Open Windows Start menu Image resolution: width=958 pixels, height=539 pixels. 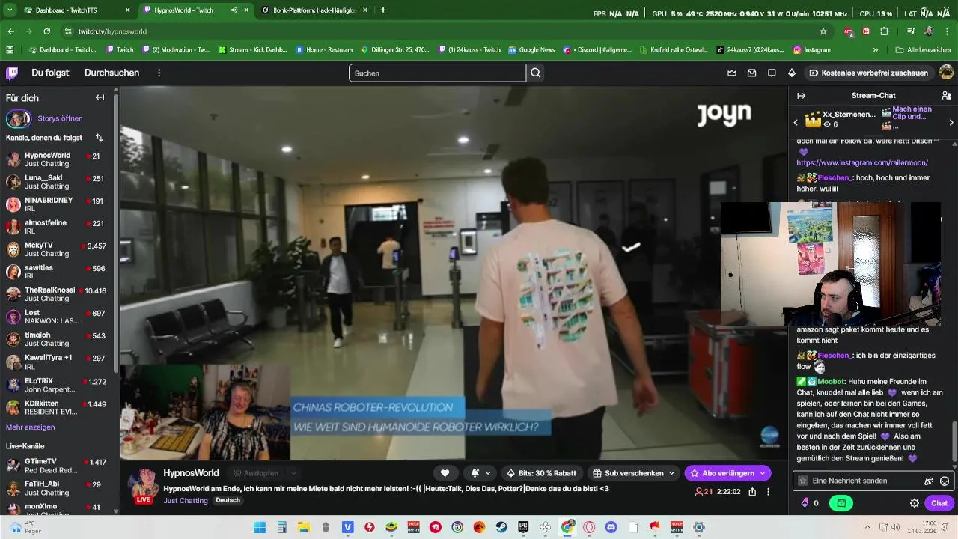[x=260, y=527]
